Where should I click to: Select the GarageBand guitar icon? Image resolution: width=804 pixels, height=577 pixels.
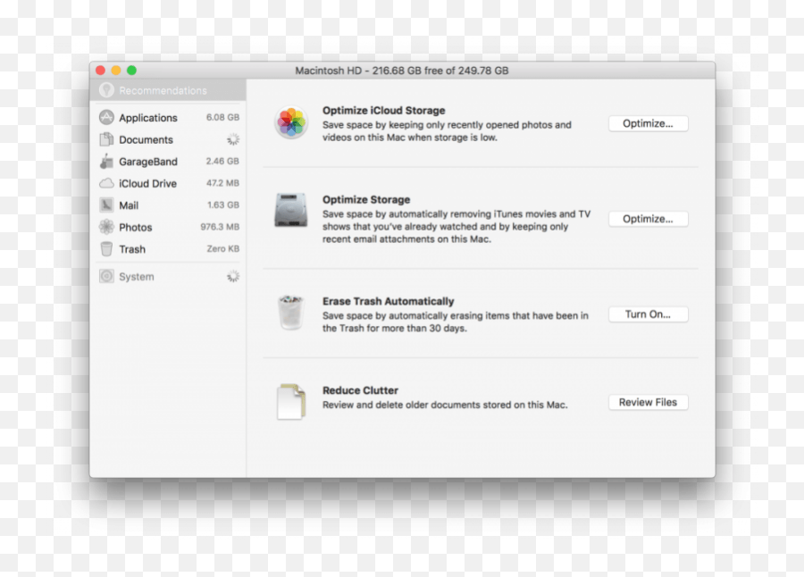pos(107,161)
